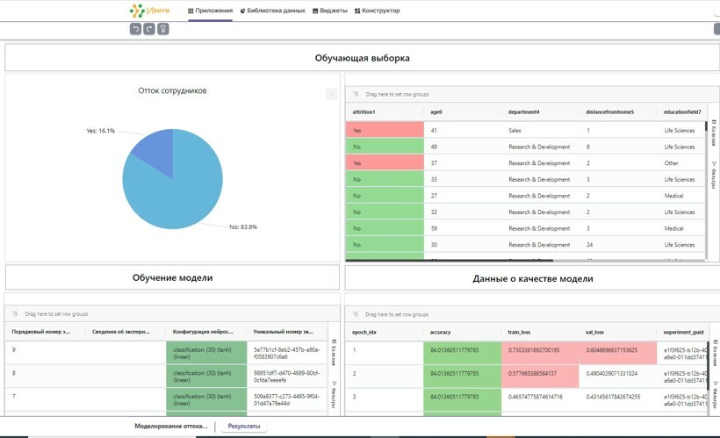This screenshot has width=720, height=438.
Task: Click the third toolbar icon beside redo
Action: tap(163, 29)
